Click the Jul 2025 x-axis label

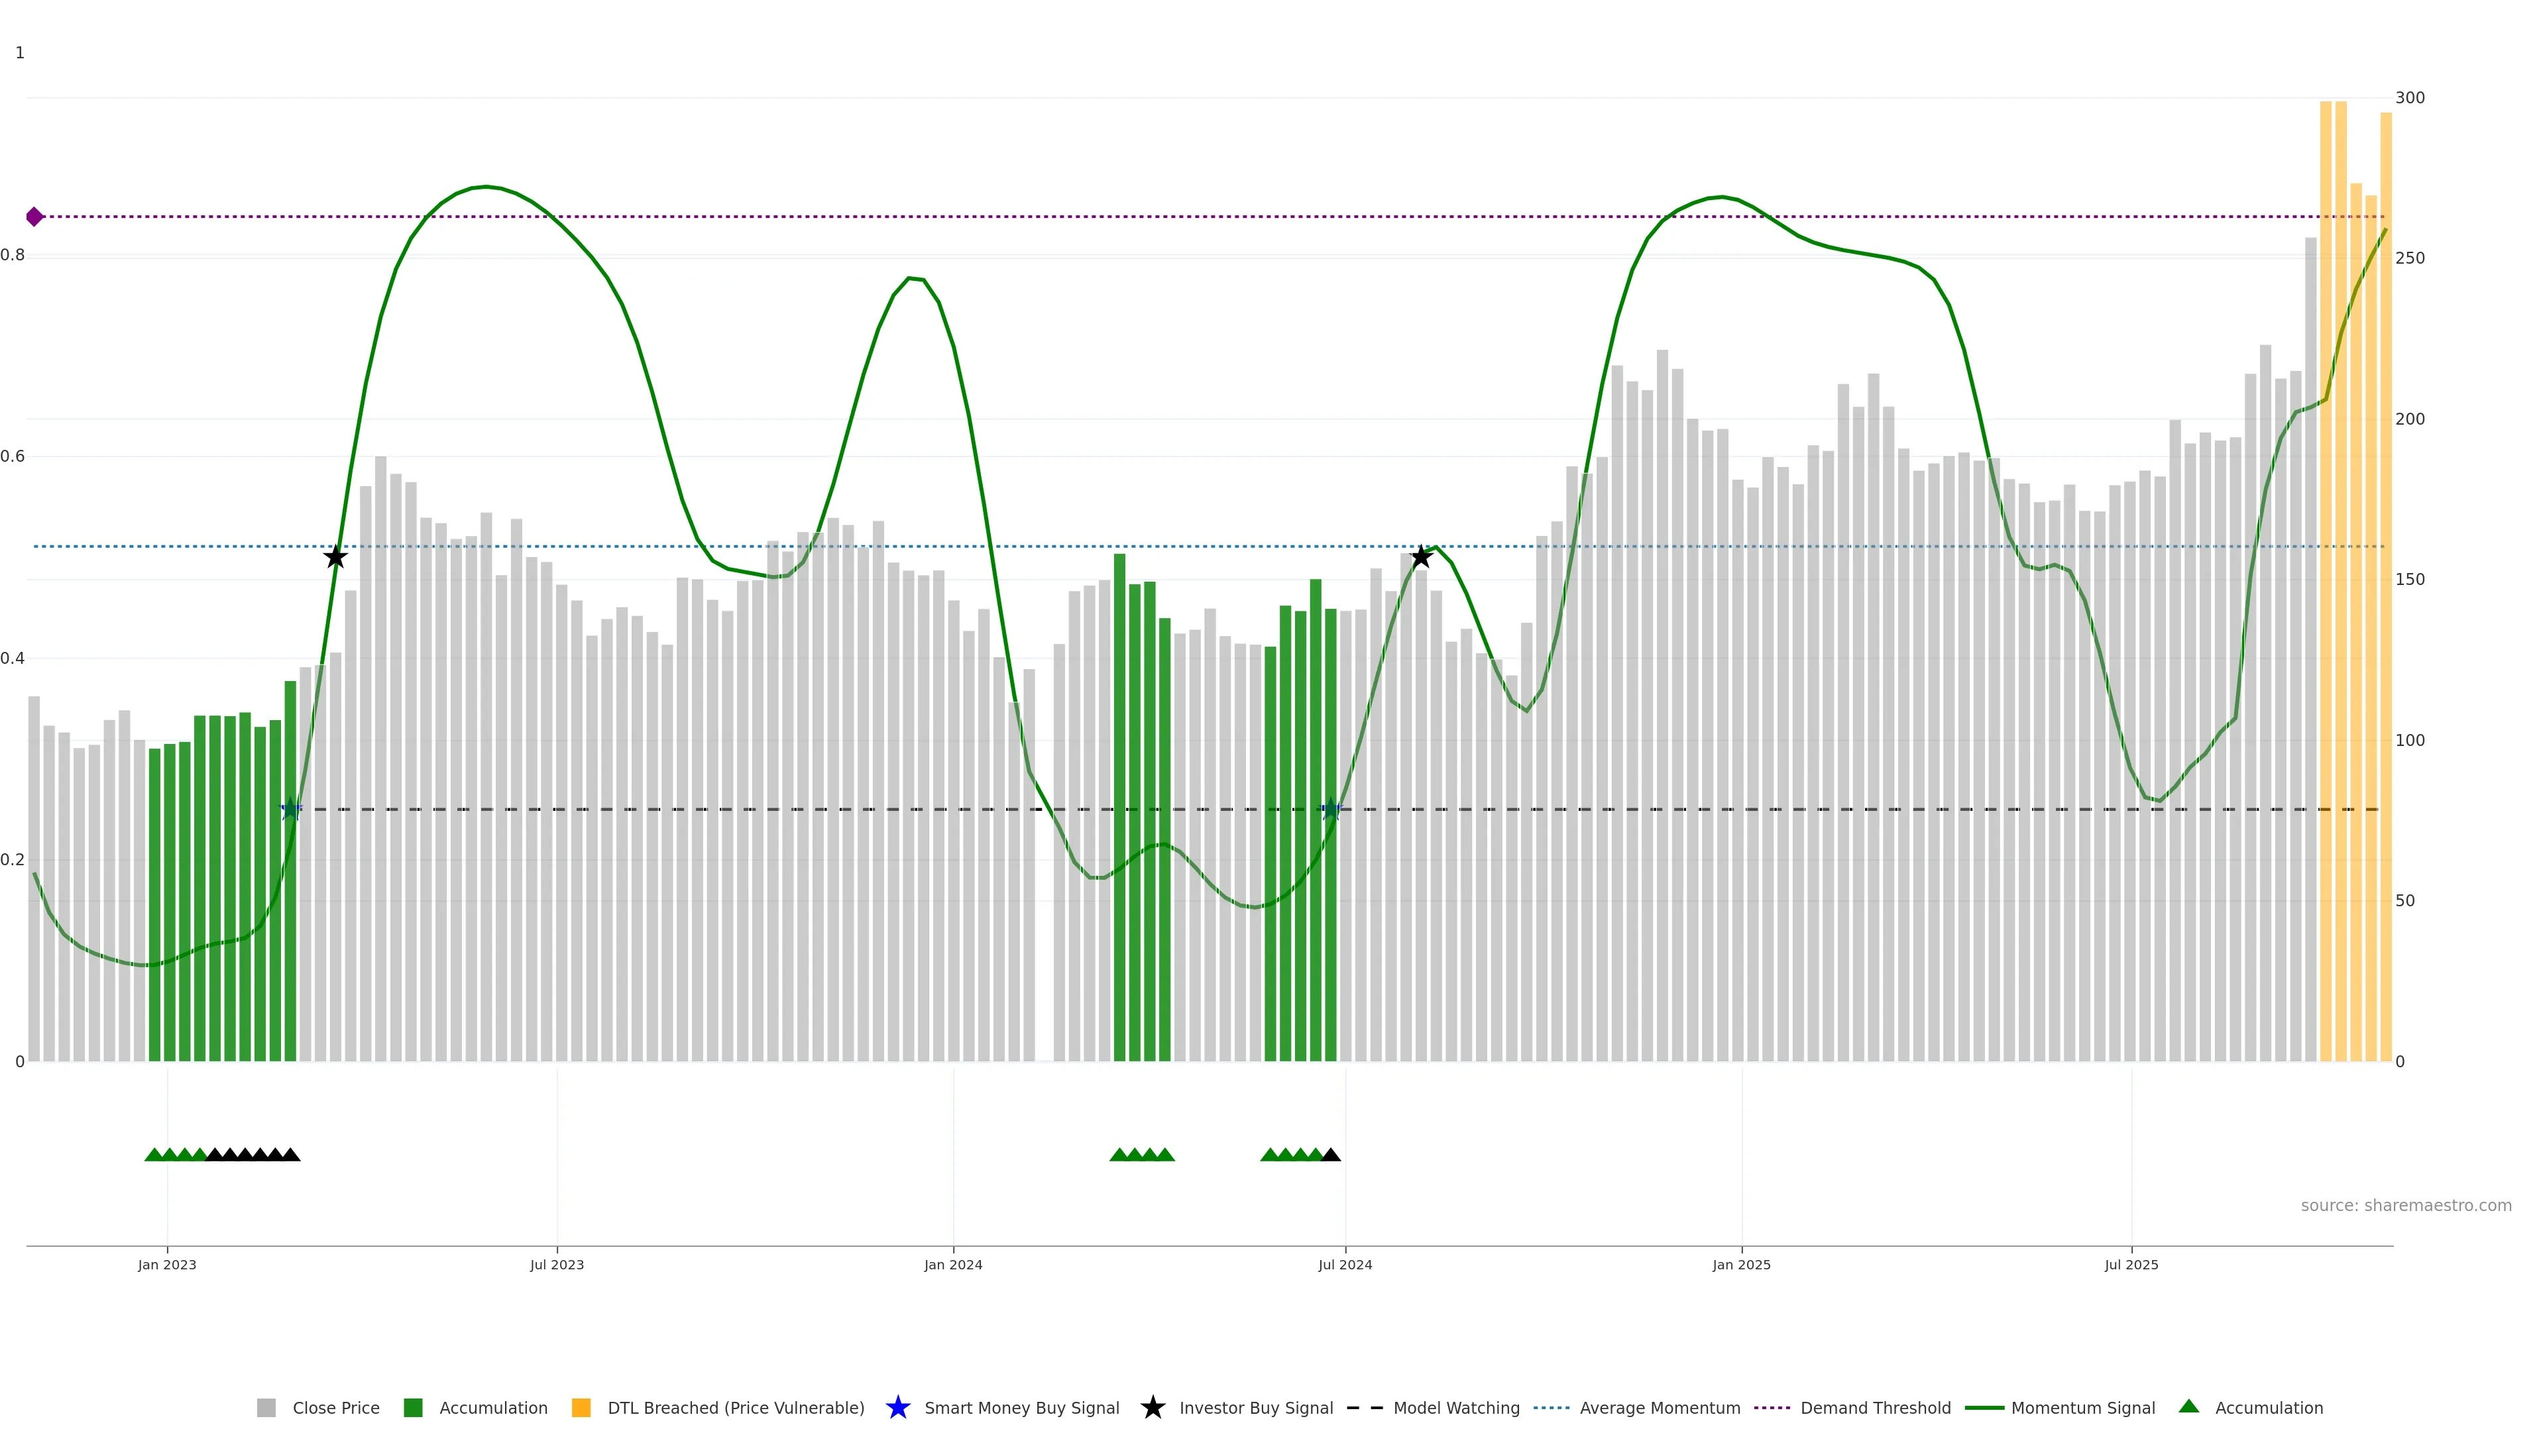(x=2131, y=1264)
